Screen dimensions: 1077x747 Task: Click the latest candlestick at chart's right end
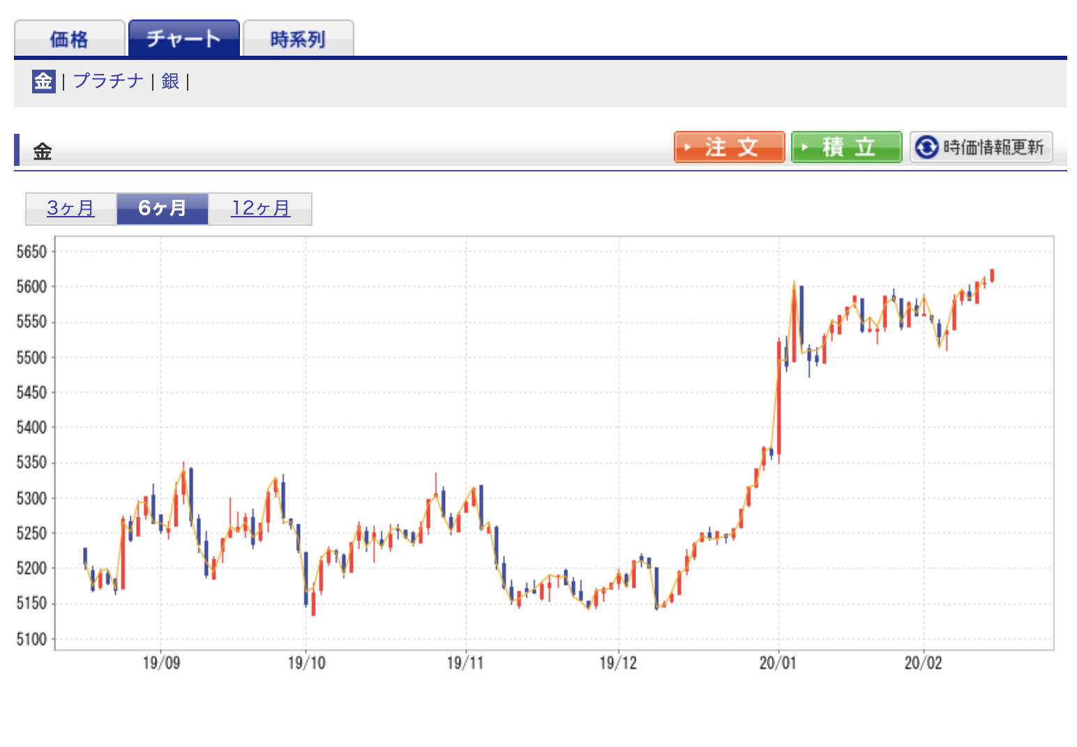(992, 275)
